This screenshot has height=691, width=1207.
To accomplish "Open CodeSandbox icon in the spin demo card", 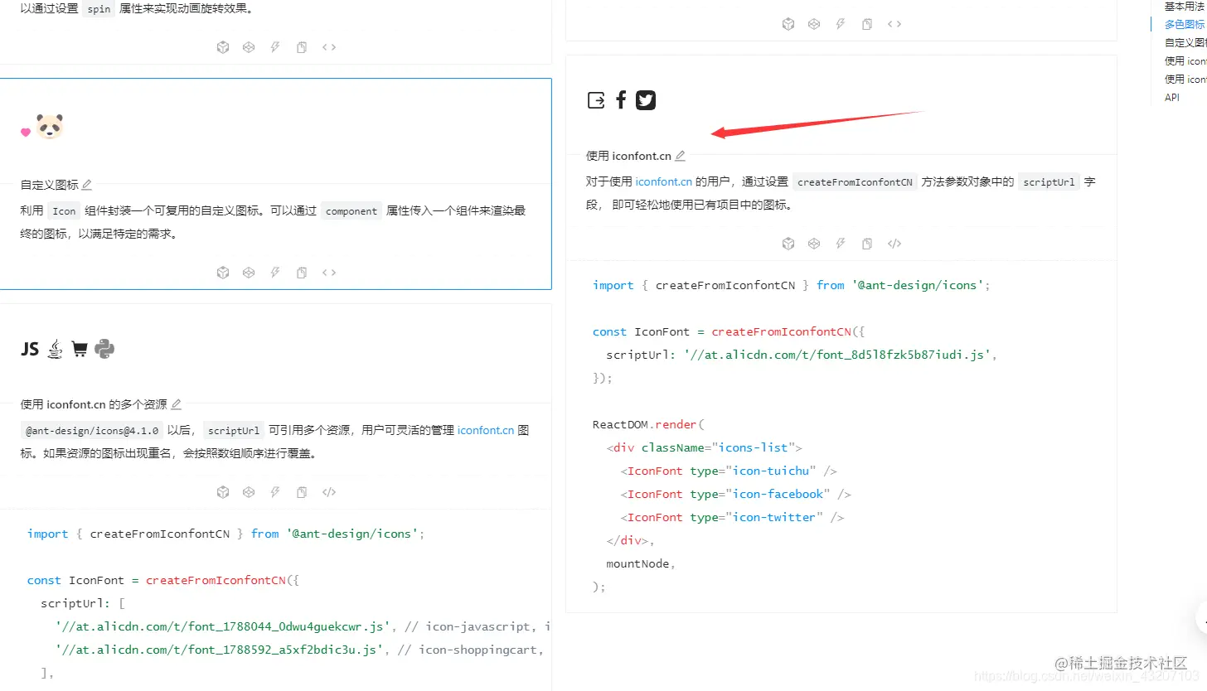I will 222,47.
